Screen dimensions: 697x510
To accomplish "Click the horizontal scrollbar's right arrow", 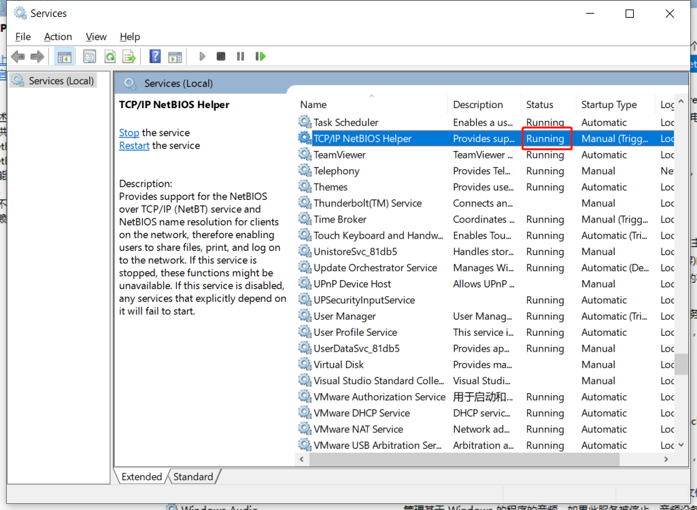I will tap(666, 459).
